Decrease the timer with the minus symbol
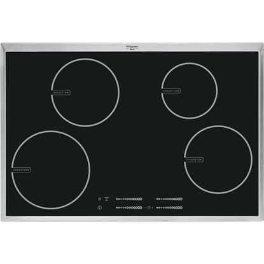The image size is (264, 264). [x=146, y=207]
